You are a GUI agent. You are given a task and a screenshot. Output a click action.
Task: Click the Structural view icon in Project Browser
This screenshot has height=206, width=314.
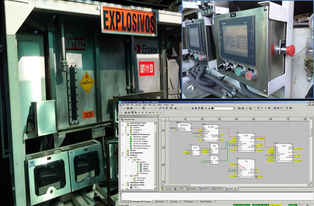pos(122,120)
